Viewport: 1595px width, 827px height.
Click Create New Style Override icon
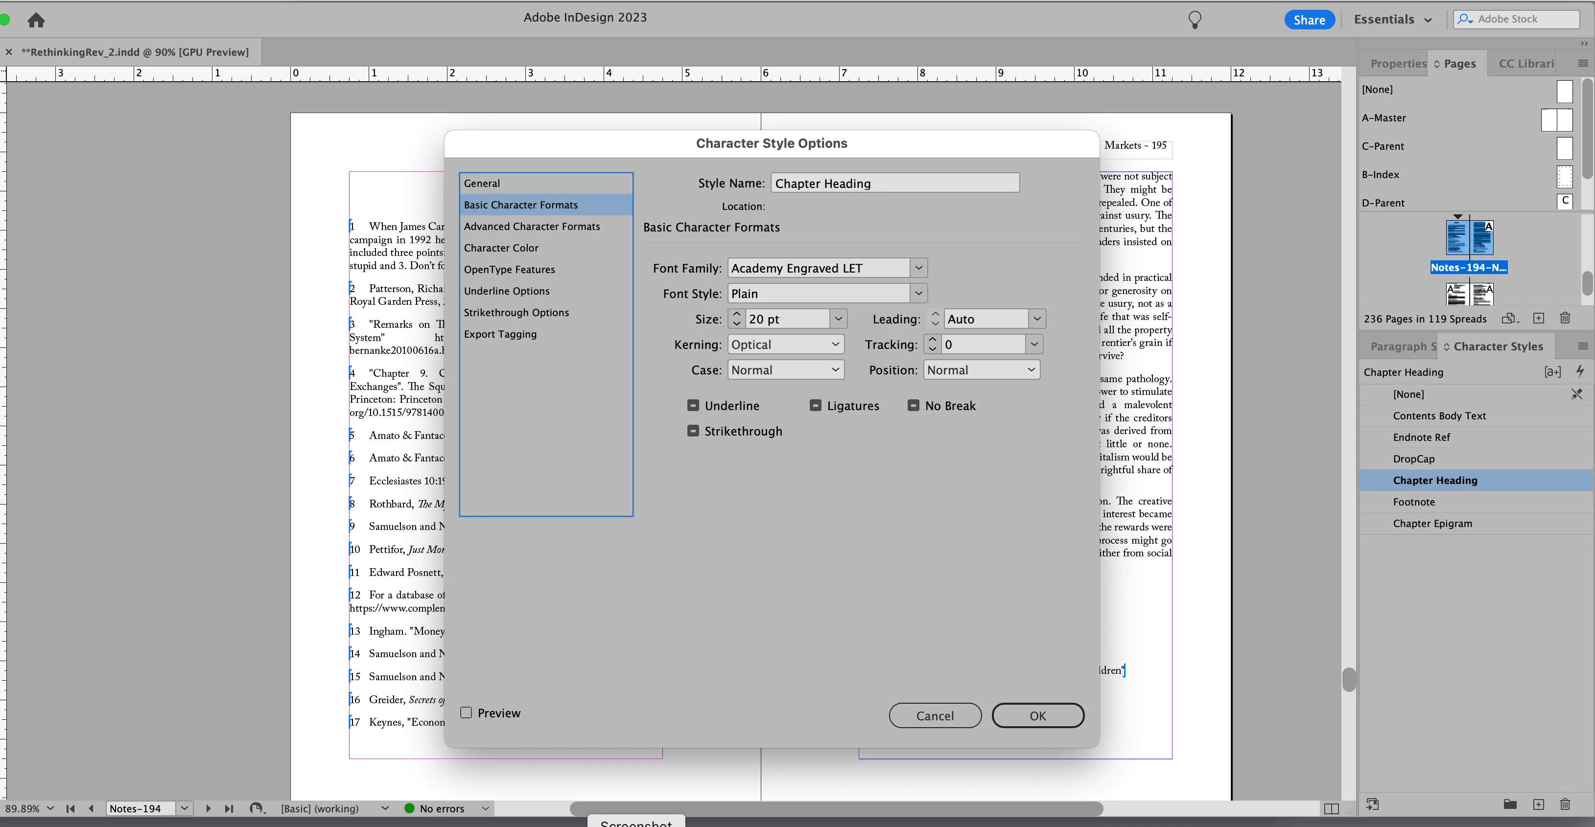pyautogui.click(x=1552, y=371)
